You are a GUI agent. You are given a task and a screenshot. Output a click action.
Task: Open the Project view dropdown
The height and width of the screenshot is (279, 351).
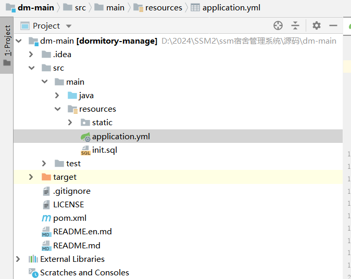(69, 26)
